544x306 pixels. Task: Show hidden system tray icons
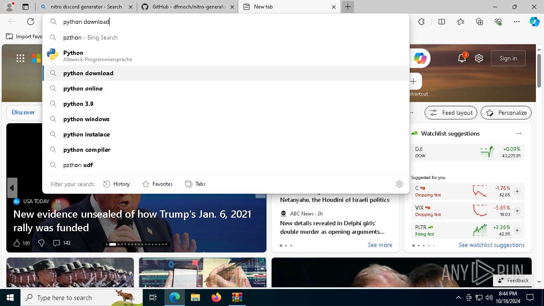(458, 297)
